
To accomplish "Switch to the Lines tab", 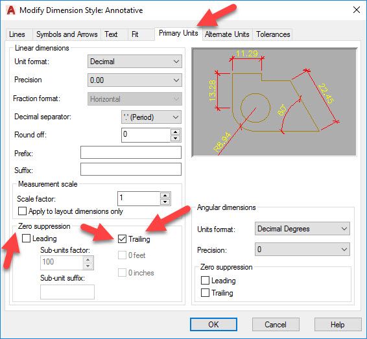I will (19, 34).
